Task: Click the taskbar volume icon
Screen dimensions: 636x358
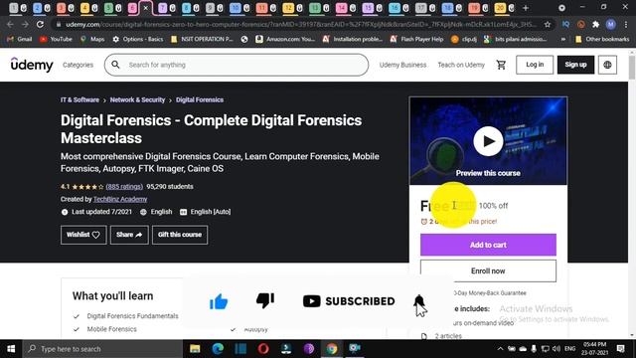Action: click(556, 349)
